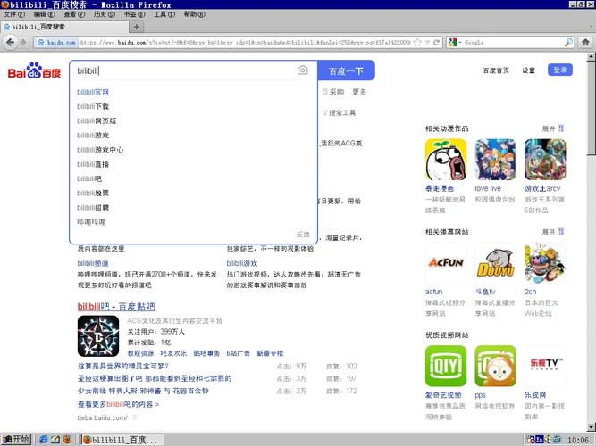The image size is (596, 446).
Task: Click the green iQIYI logo icon
Action: tap(446, 366)
